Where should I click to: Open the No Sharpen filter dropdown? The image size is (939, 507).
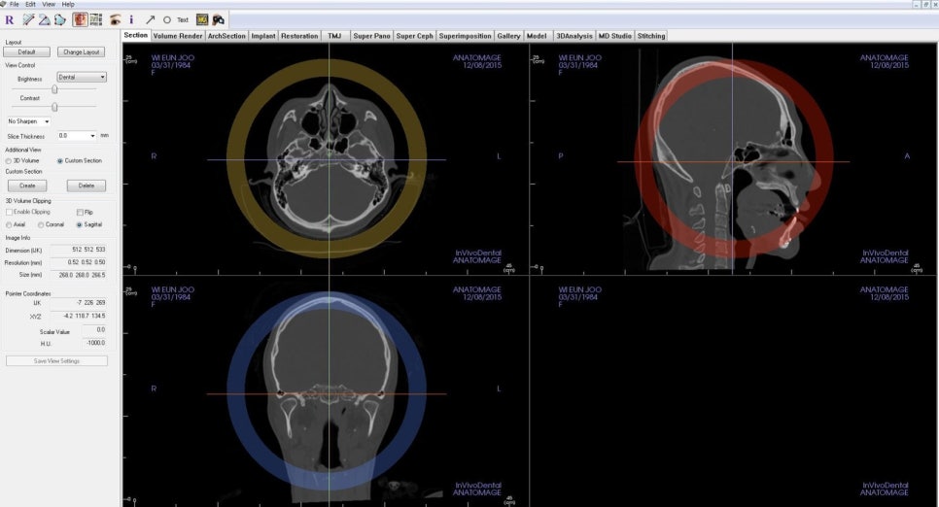click(29, 120)
